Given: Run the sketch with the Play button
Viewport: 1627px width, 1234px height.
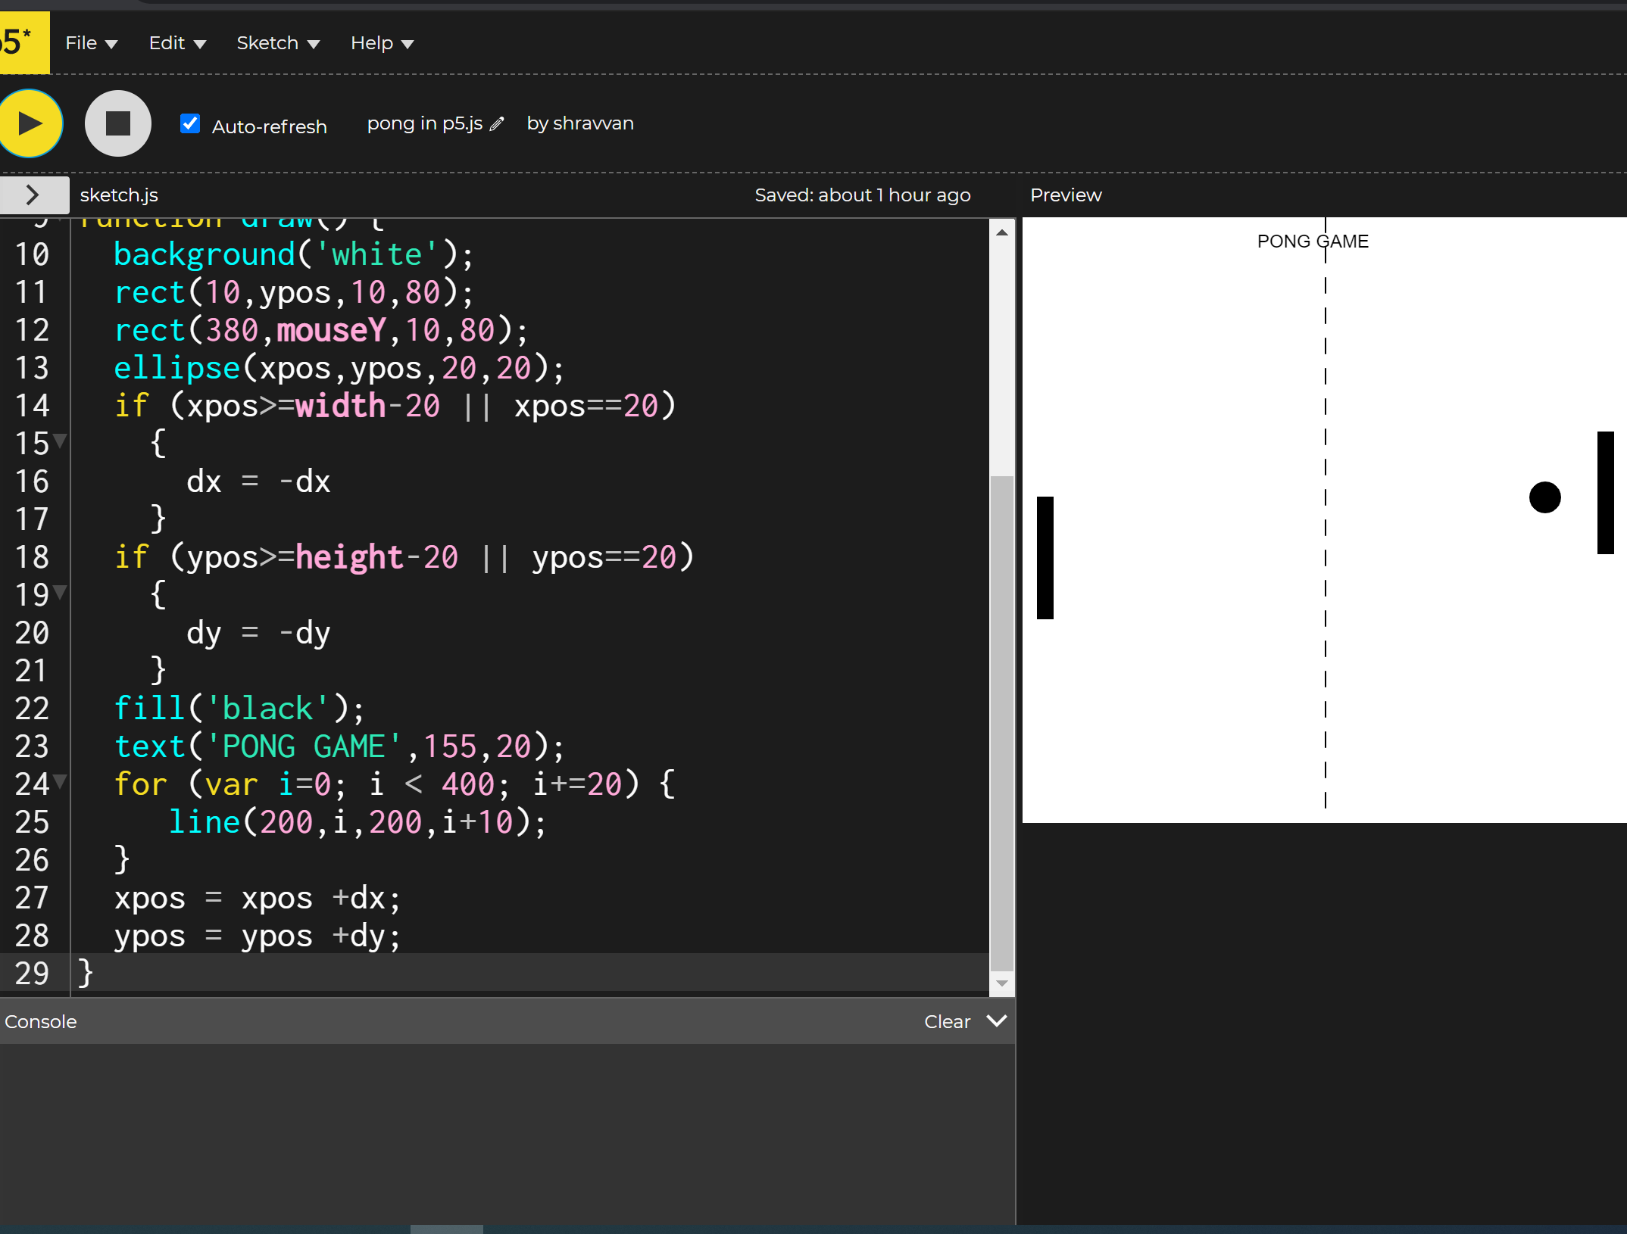Looking at the screenshot, I should [x=31, y=123].
